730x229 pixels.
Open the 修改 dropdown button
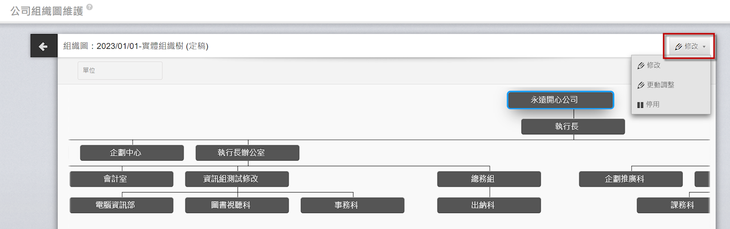pos(690,46)
